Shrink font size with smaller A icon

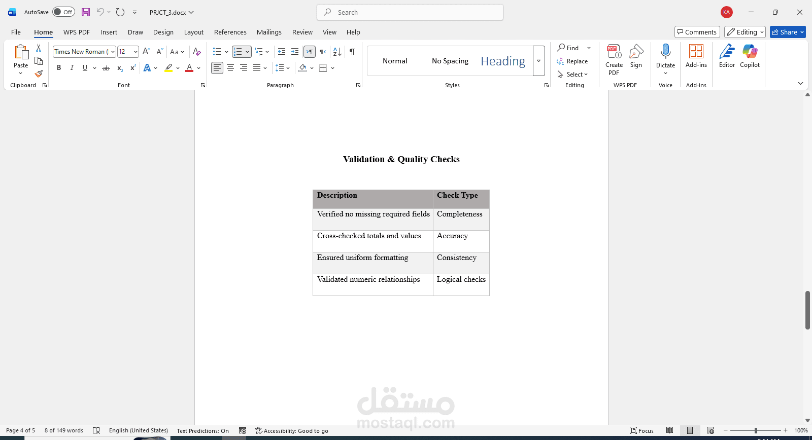pos(159,51)
